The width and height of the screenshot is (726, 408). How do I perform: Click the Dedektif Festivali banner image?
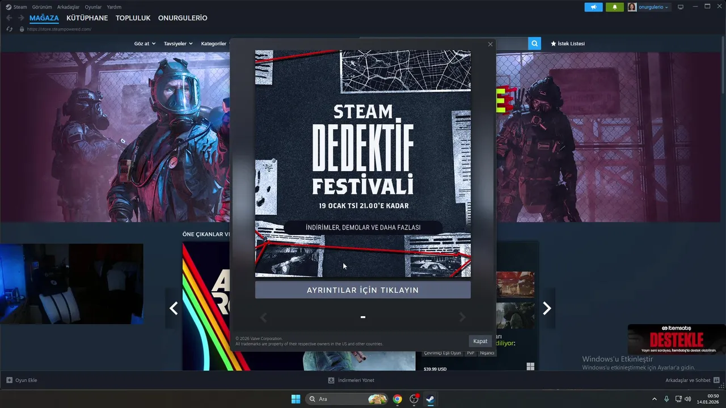tap(362, 163)
